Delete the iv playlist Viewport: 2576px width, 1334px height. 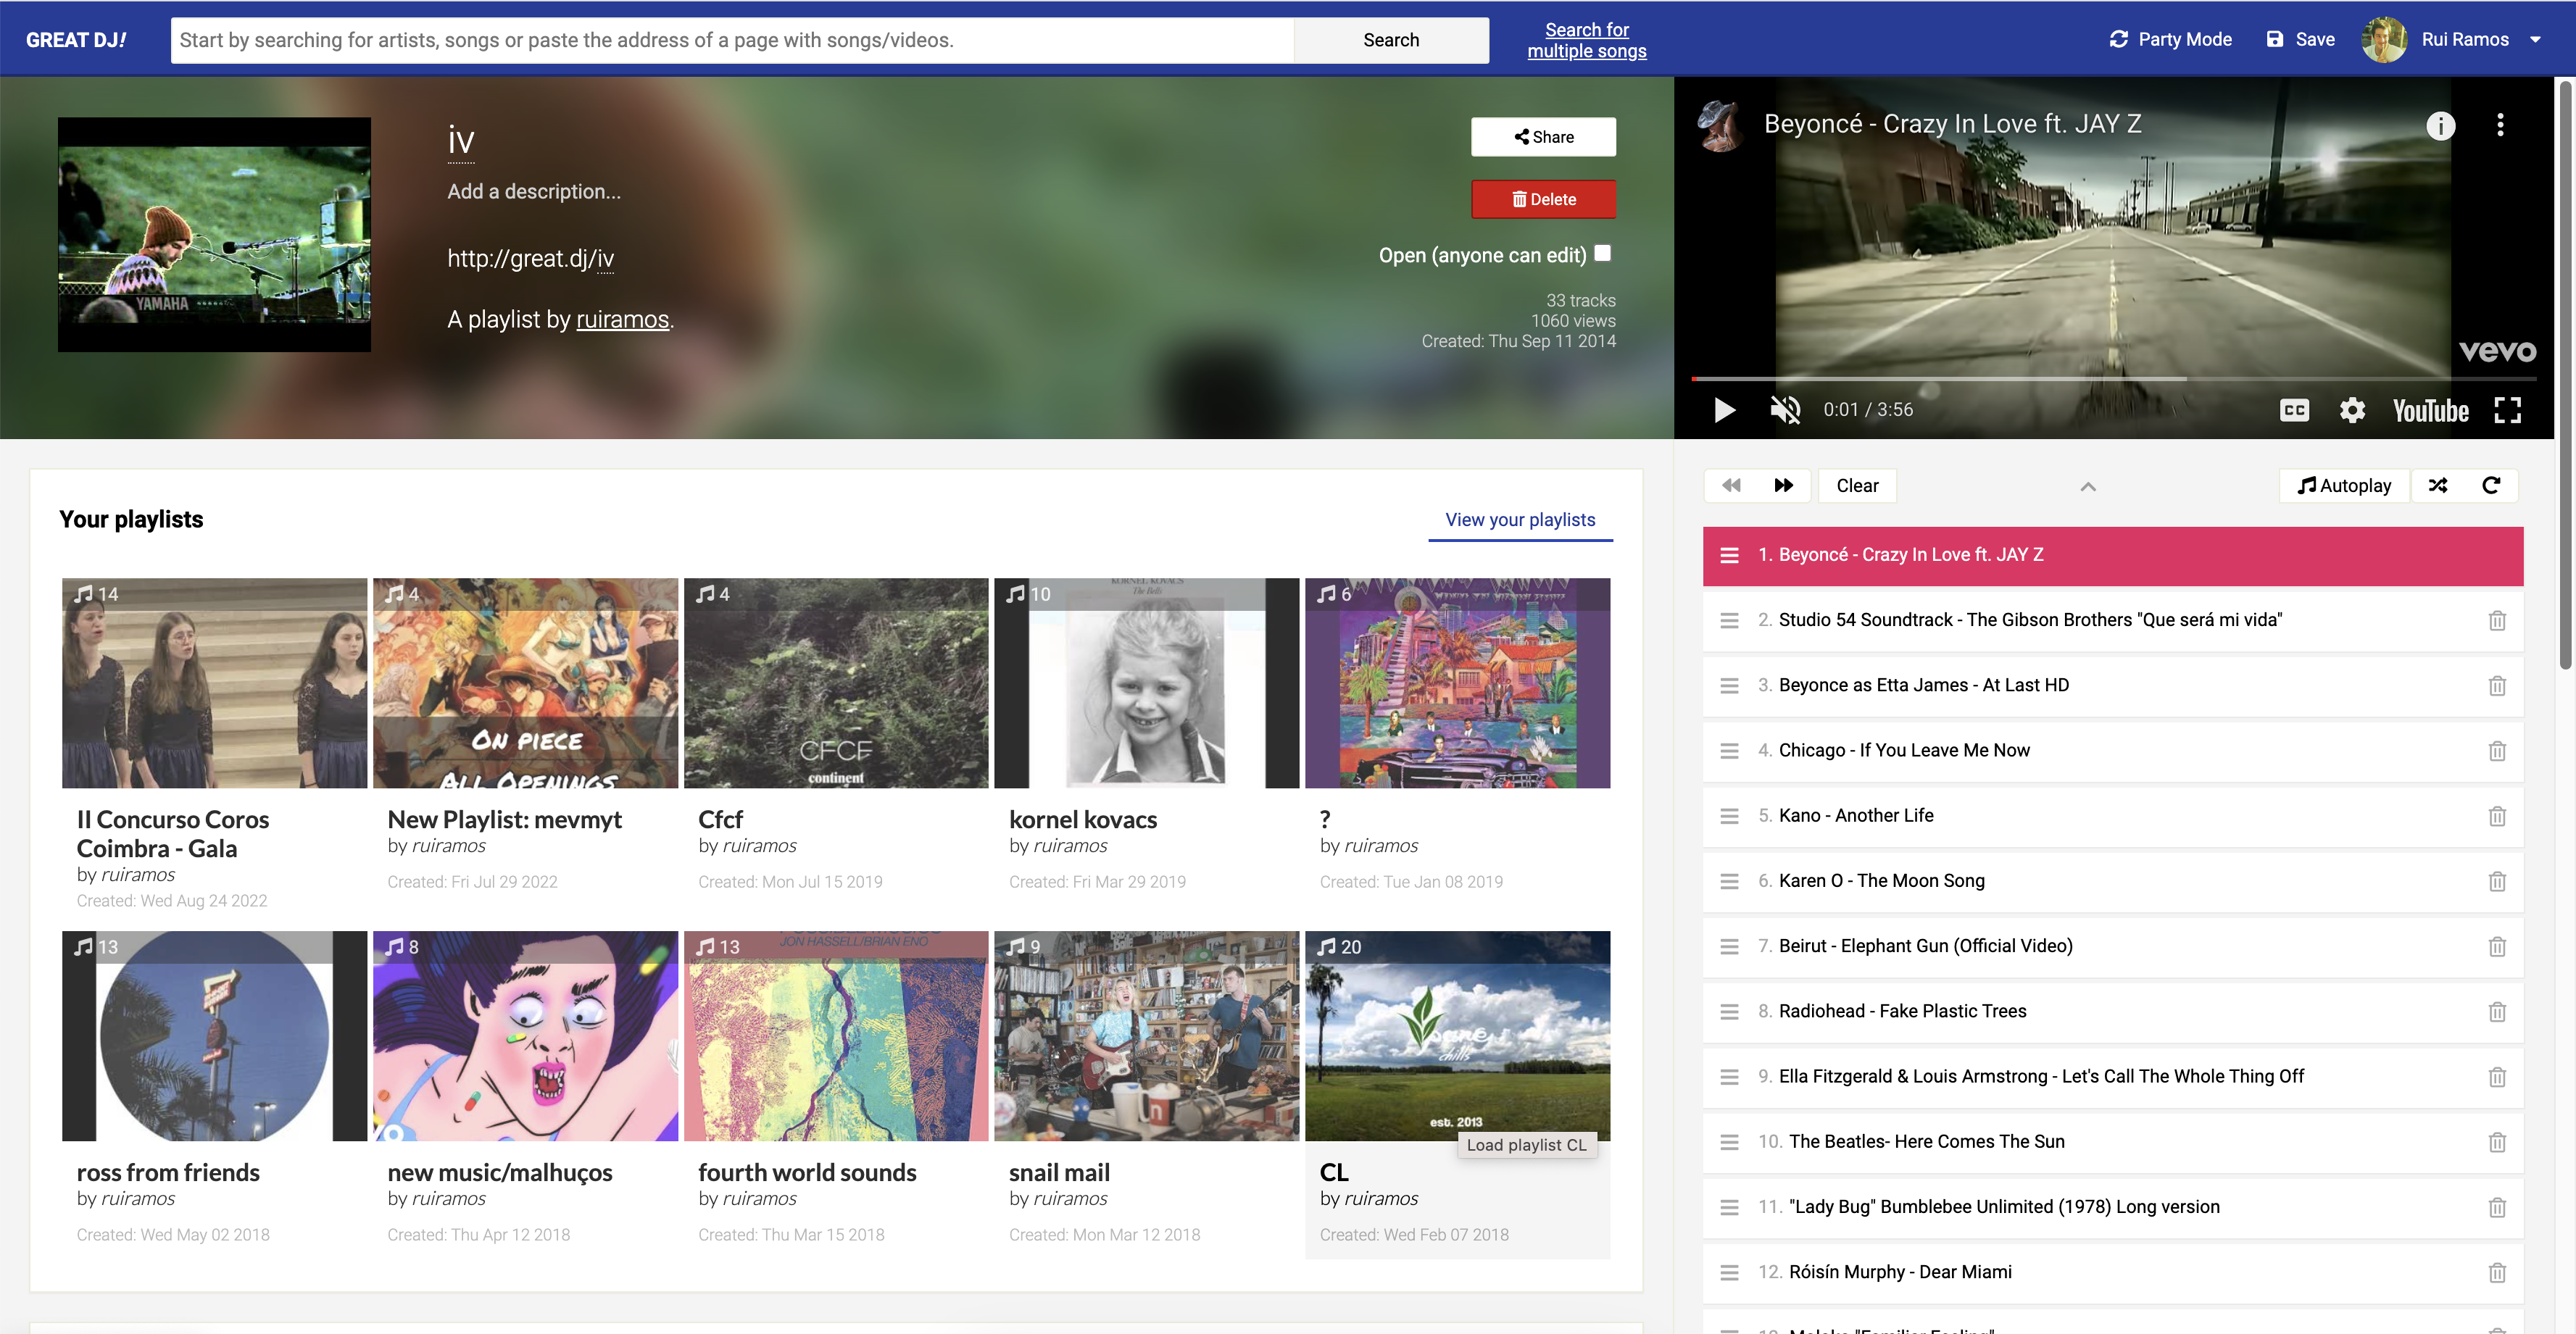(1543, 199)
